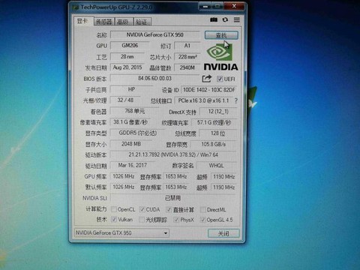Open the hamburger menu icon in GPU-Z
This screenshot has width=360, height=270.
(x=237, y=19)
